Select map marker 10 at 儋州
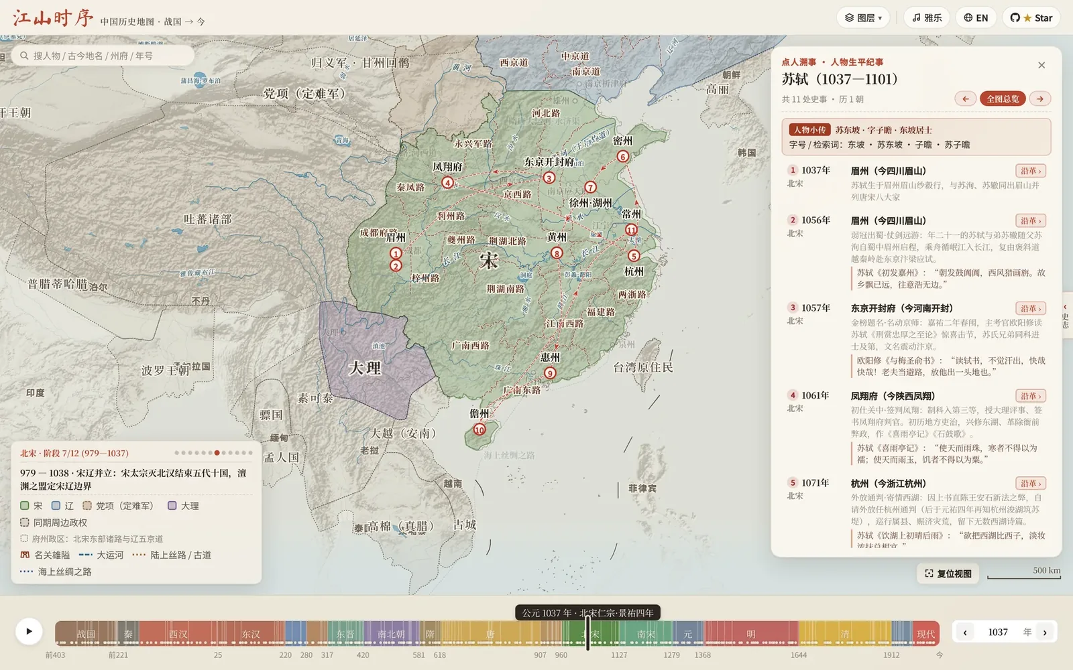Viewport: 1073px width, 670px height. click(479, 429)
